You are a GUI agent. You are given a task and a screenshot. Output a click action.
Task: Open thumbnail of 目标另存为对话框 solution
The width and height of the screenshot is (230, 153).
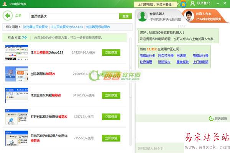16,138
